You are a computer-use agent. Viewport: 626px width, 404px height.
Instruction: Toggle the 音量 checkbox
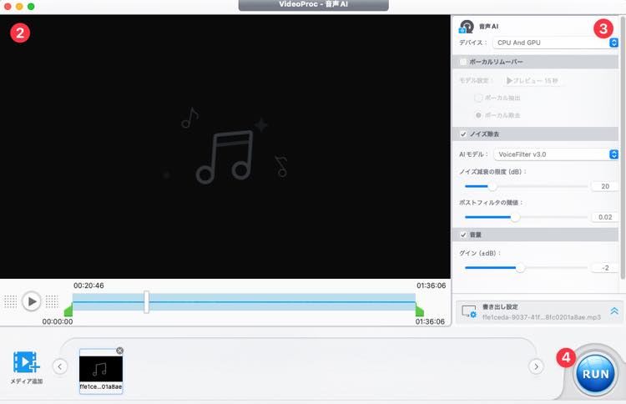coord(463,235)
